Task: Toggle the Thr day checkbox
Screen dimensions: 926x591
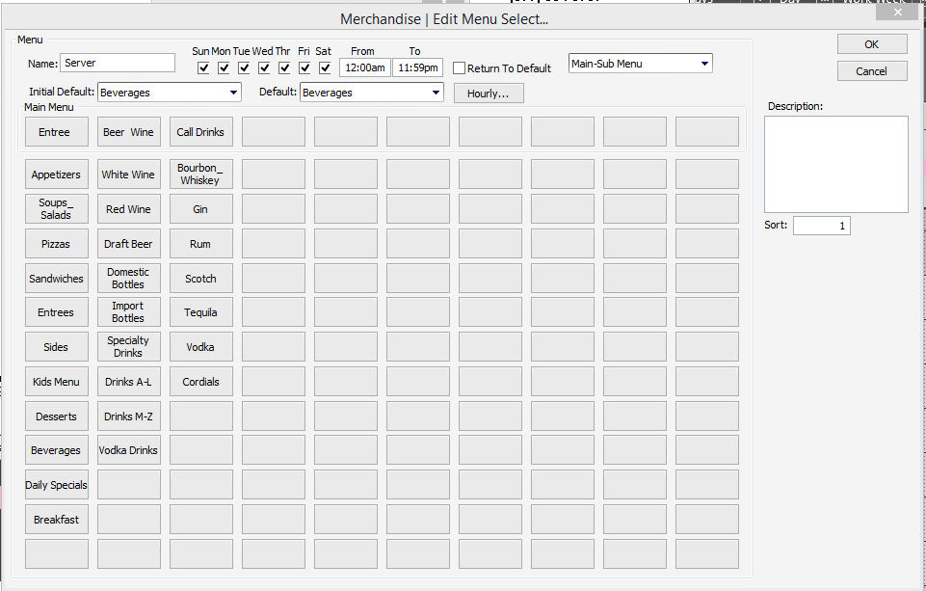Action: tap(284, 67)
